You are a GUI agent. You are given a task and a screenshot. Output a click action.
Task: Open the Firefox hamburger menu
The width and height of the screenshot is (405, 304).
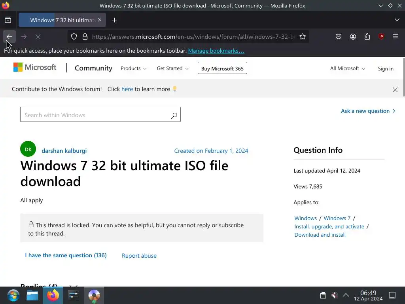396,36
